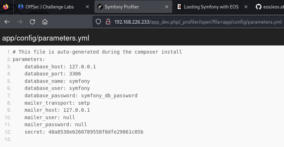Click the insecure connection lock icon
284x147 pixels.
coord(108,22)
